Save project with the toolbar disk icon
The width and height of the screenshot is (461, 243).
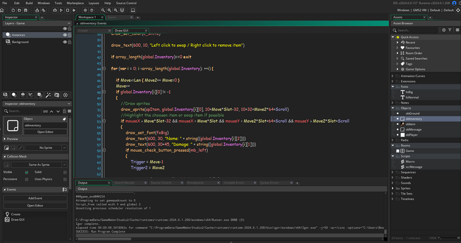pos(26,10)
